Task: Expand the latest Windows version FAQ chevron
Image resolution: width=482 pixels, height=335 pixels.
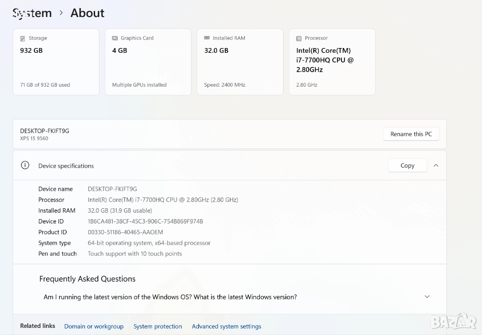Action: (427, 297)
